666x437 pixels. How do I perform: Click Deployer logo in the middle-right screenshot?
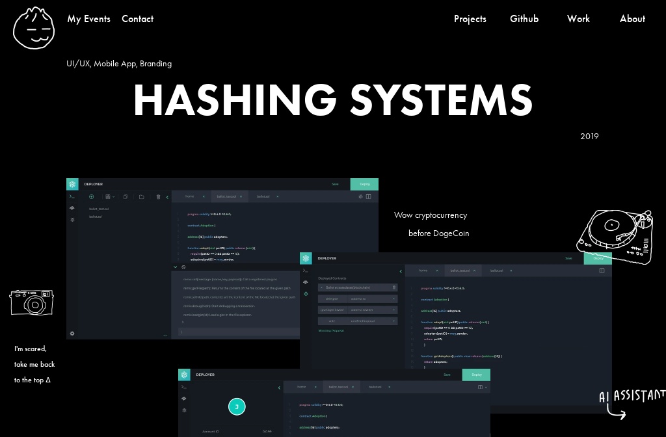click(306, 258)
